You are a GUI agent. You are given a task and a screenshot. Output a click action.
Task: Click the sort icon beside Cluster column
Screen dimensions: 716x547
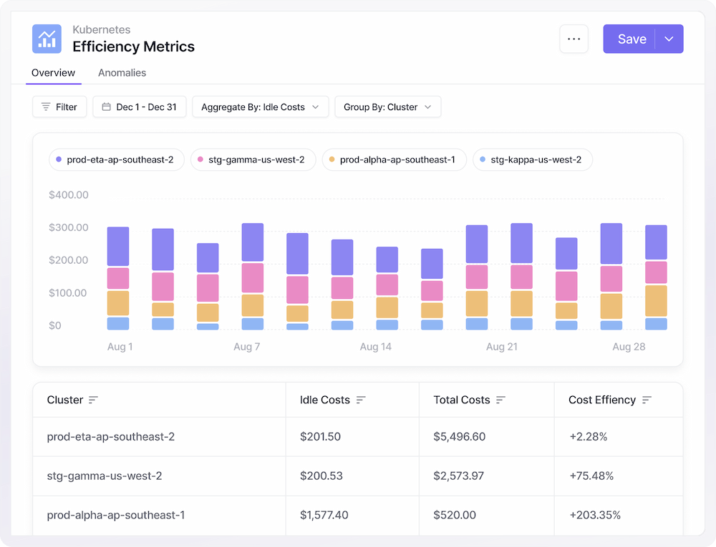[x=93, y=400]
